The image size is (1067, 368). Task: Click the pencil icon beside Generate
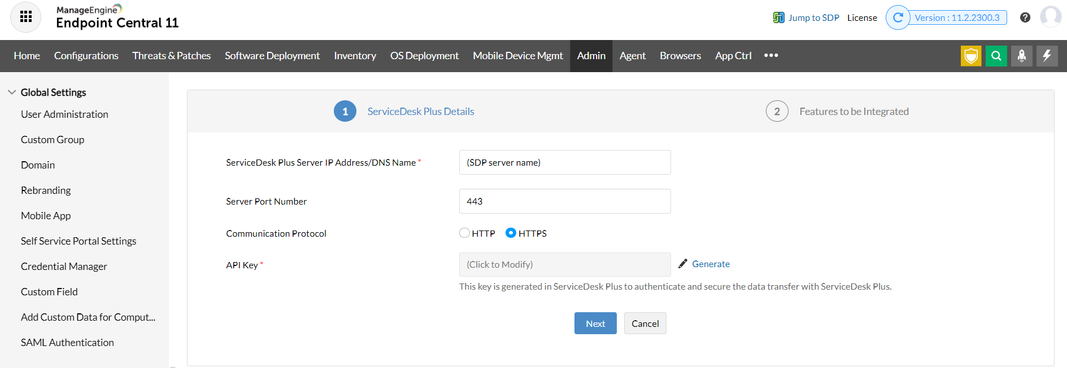pyautogui.click(x=683, y=264)
